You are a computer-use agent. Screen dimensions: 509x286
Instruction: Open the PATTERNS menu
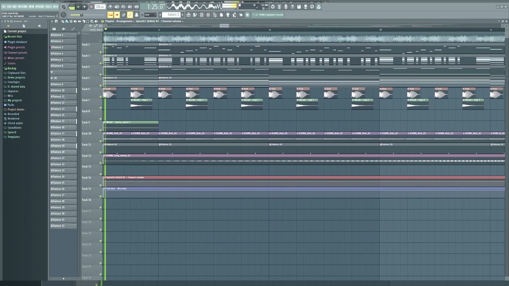coord(23,7)
